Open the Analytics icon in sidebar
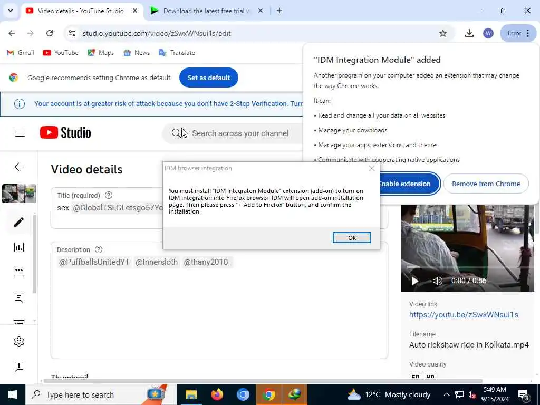Screen dimensions: 540x405 click(19, 247)
